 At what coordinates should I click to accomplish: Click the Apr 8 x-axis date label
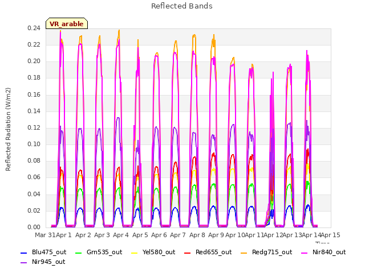197,235
